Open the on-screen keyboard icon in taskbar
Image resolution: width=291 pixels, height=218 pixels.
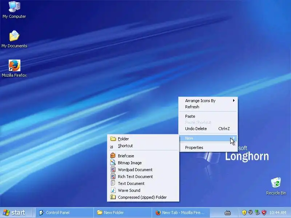(x=228, y=213)
